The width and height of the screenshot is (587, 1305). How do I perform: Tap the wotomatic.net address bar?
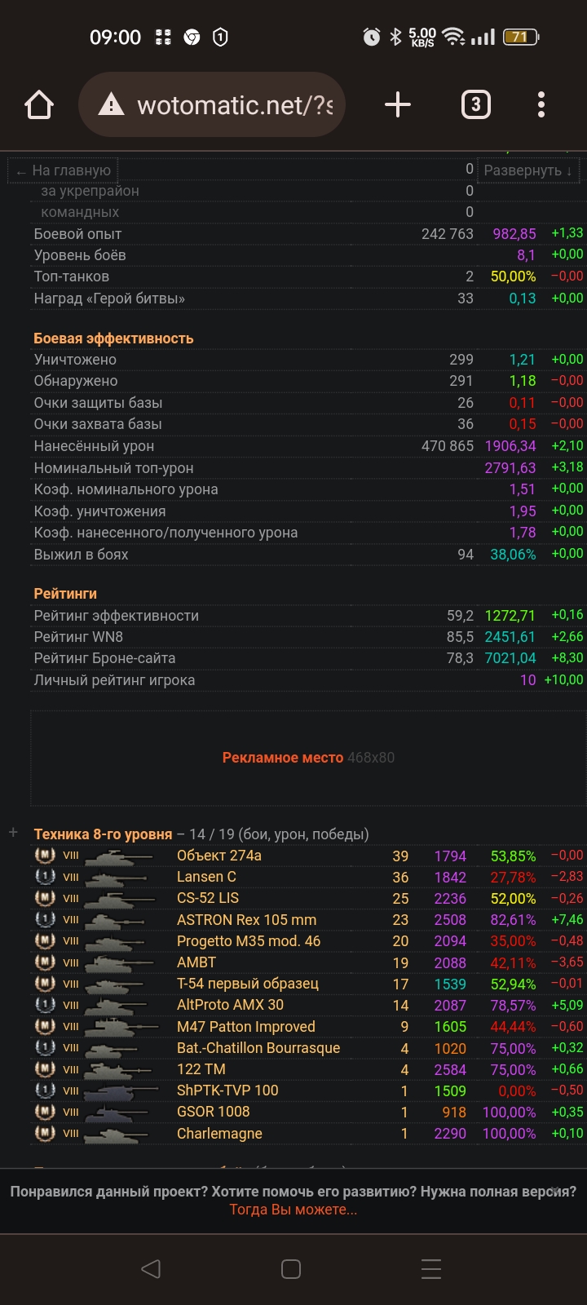235,105
